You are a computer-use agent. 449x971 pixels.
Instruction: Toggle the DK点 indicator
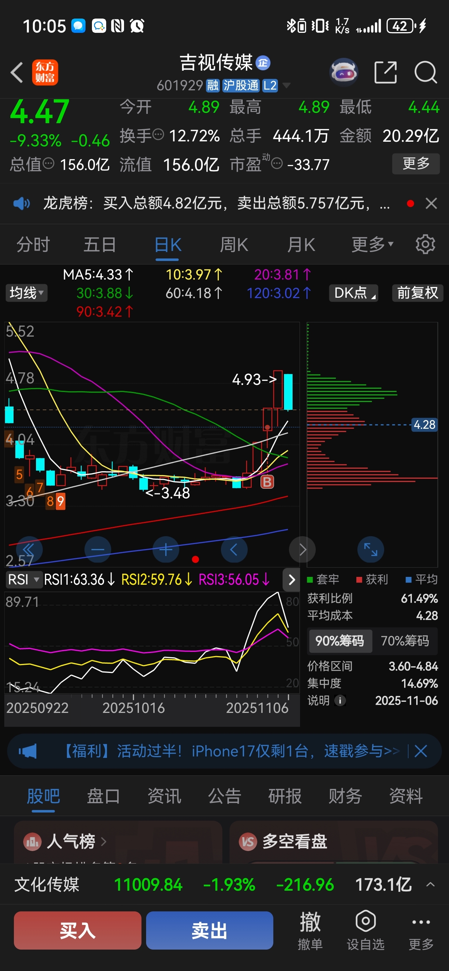coord(354,292)
